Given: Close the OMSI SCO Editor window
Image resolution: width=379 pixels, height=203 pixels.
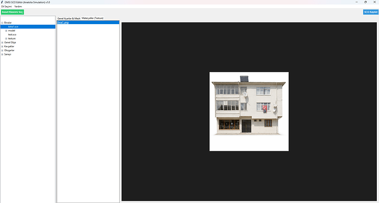Looking at the screenshot, I should pos(375,2).
